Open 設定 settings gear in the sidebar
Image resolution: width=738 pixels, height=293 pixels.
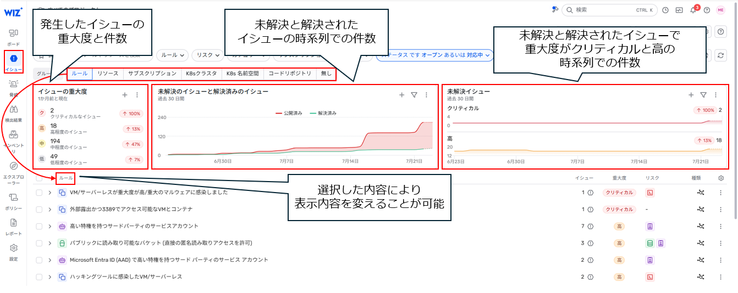(x=14, y=251)
